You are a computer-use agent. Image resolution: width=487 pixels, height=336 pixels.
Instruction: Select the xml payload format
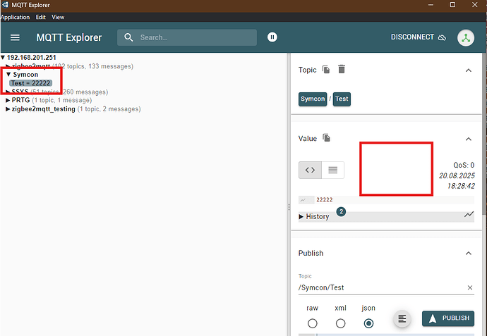[x=340, y=323]
